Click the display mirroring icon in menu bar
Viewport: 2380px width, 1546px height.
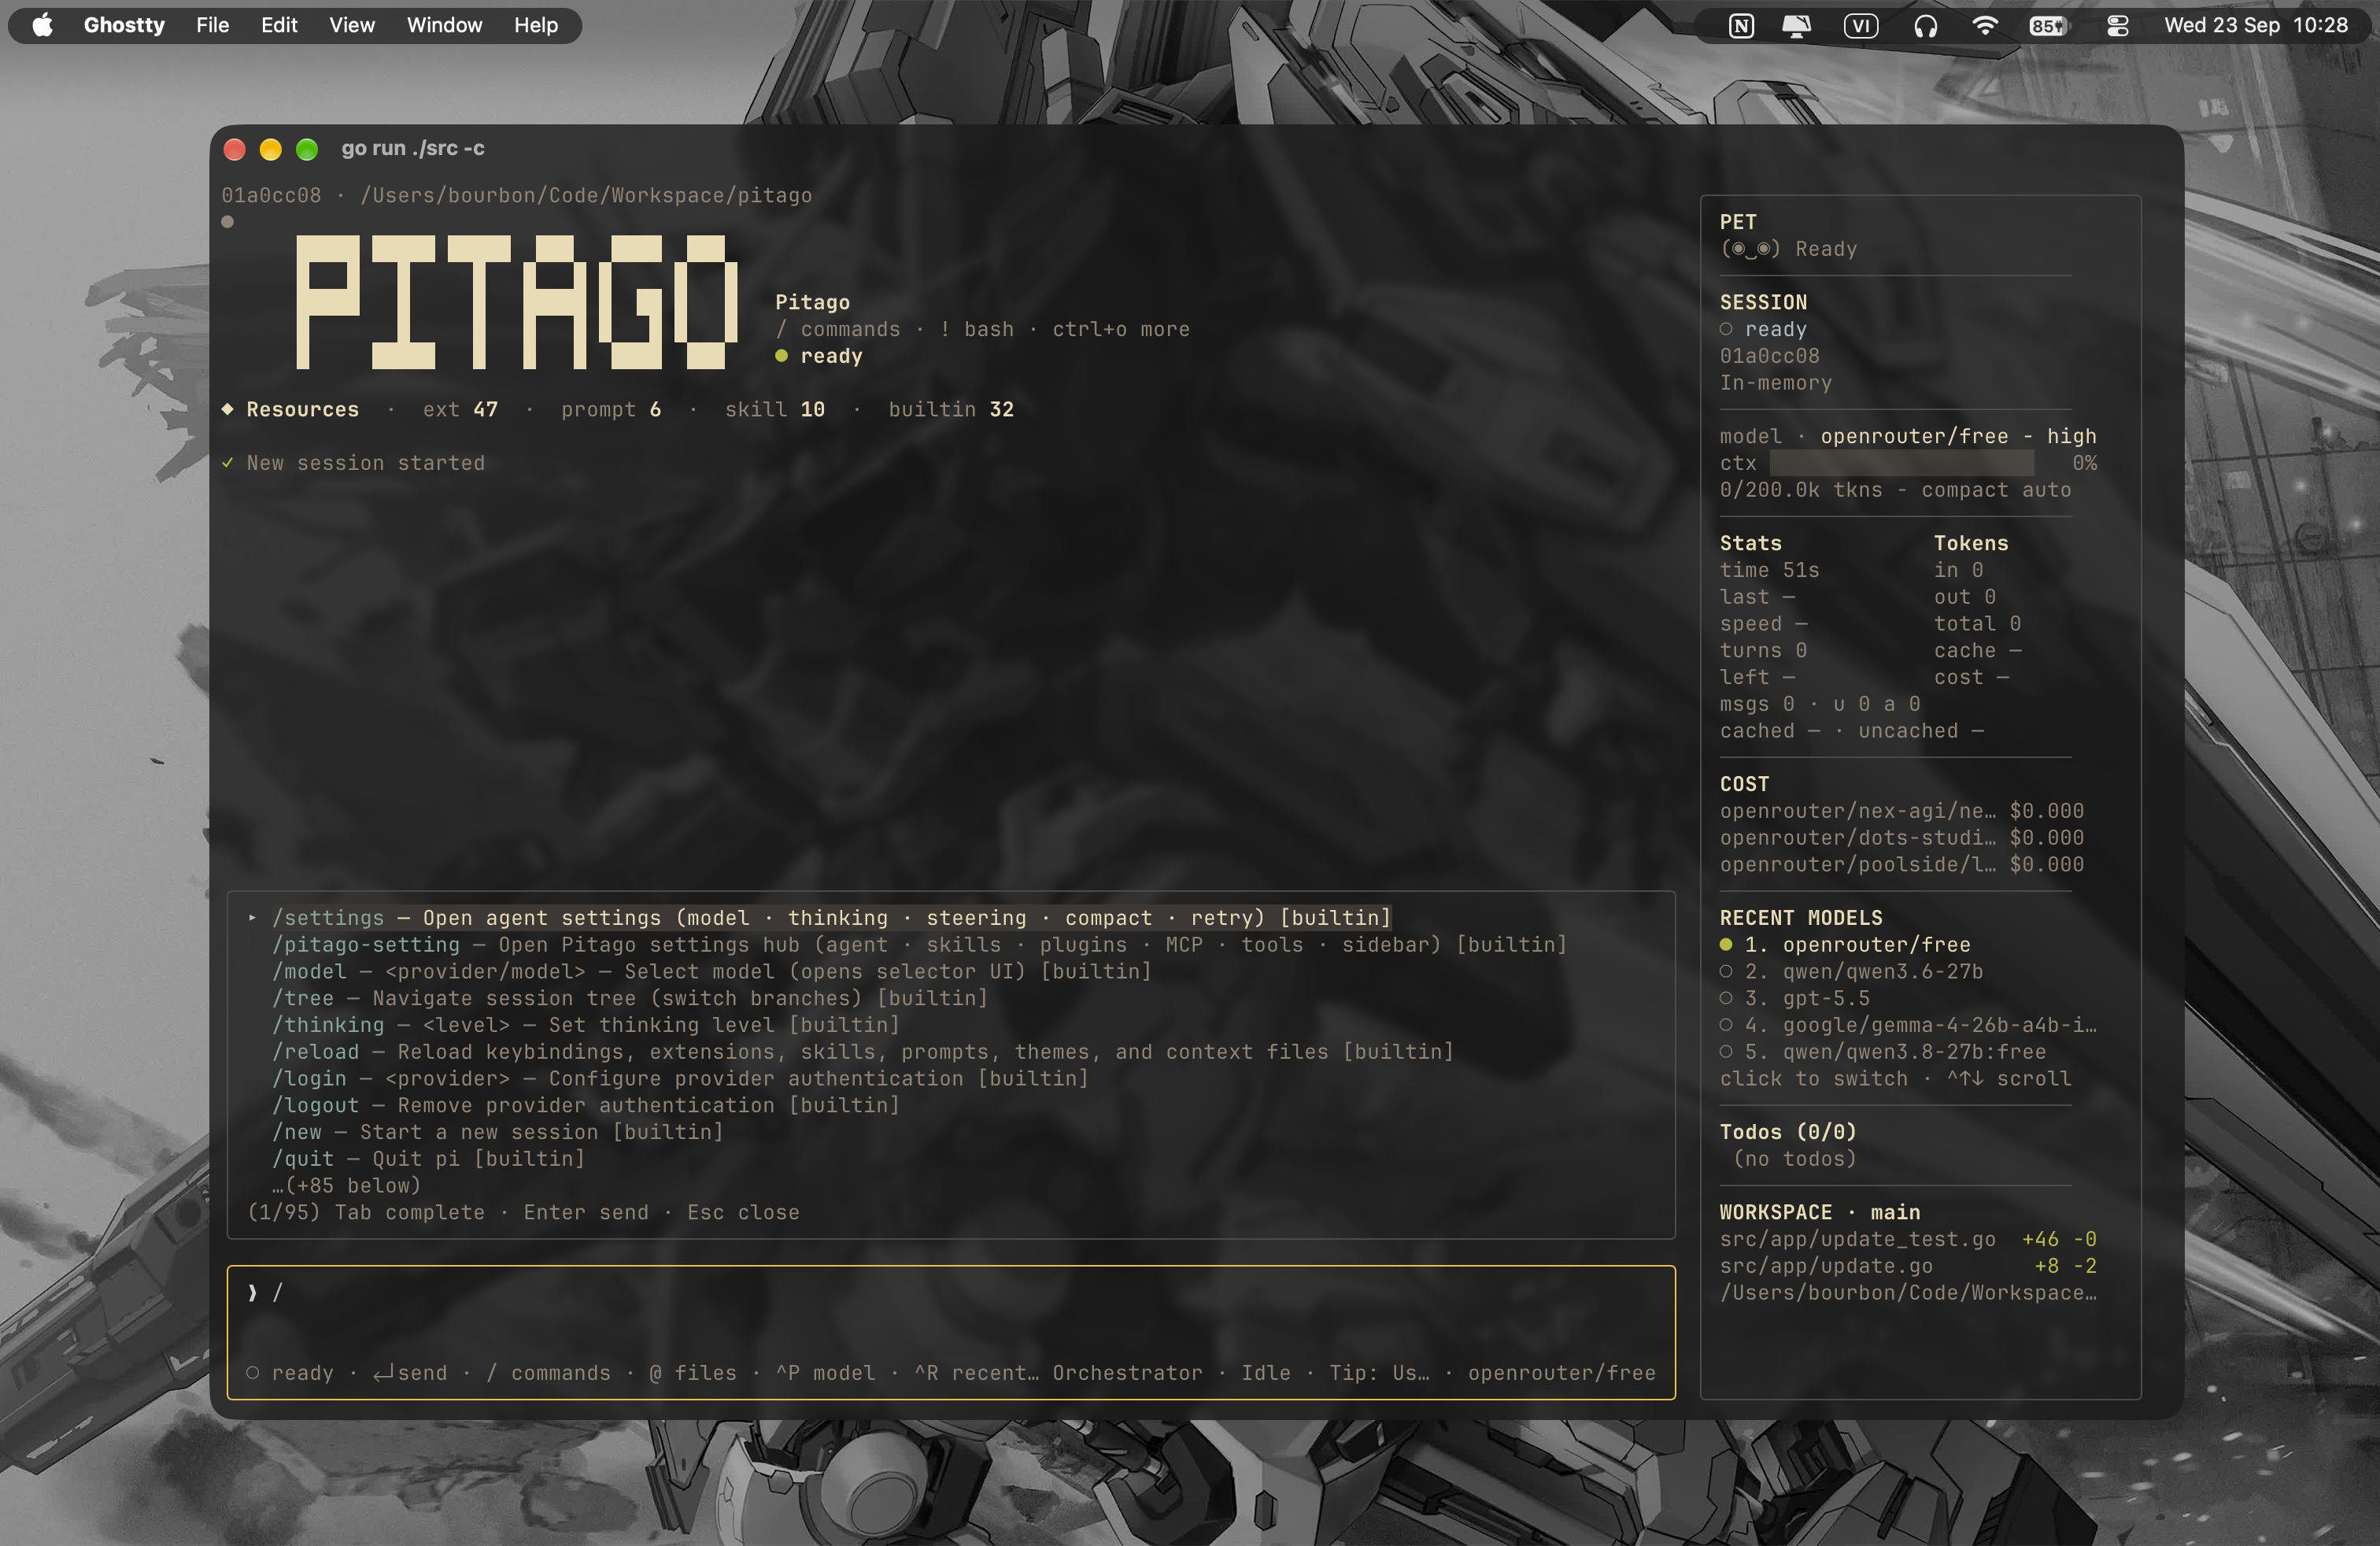[x=1797, y=26]
